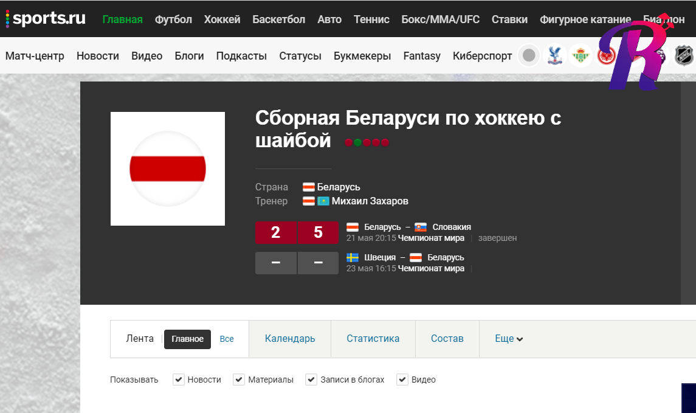
Task: Open the Беларусь country link
Action: (338, 187)
